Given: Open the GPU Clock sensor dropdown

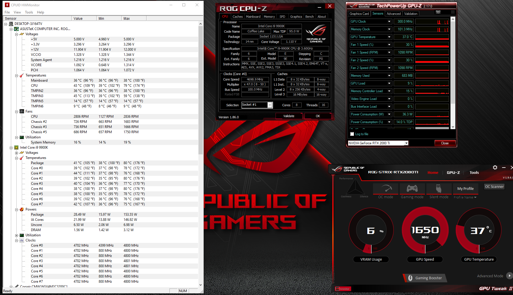Looking at the screenshot, I should click(x=389, y=21).
